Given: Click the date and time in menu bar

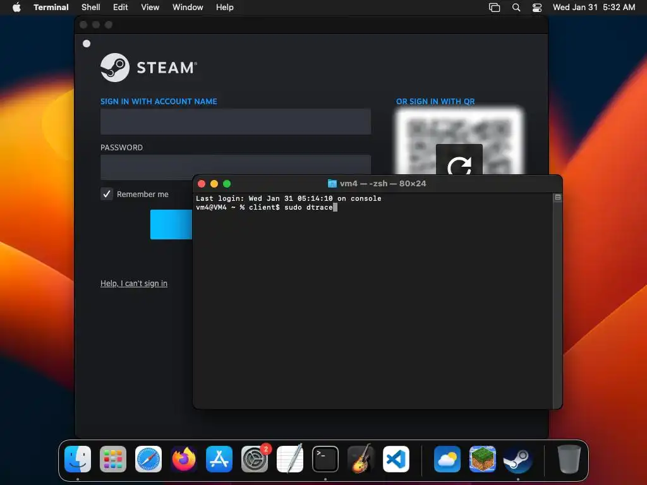Looking at the screenshot, I should pos(594,7).
